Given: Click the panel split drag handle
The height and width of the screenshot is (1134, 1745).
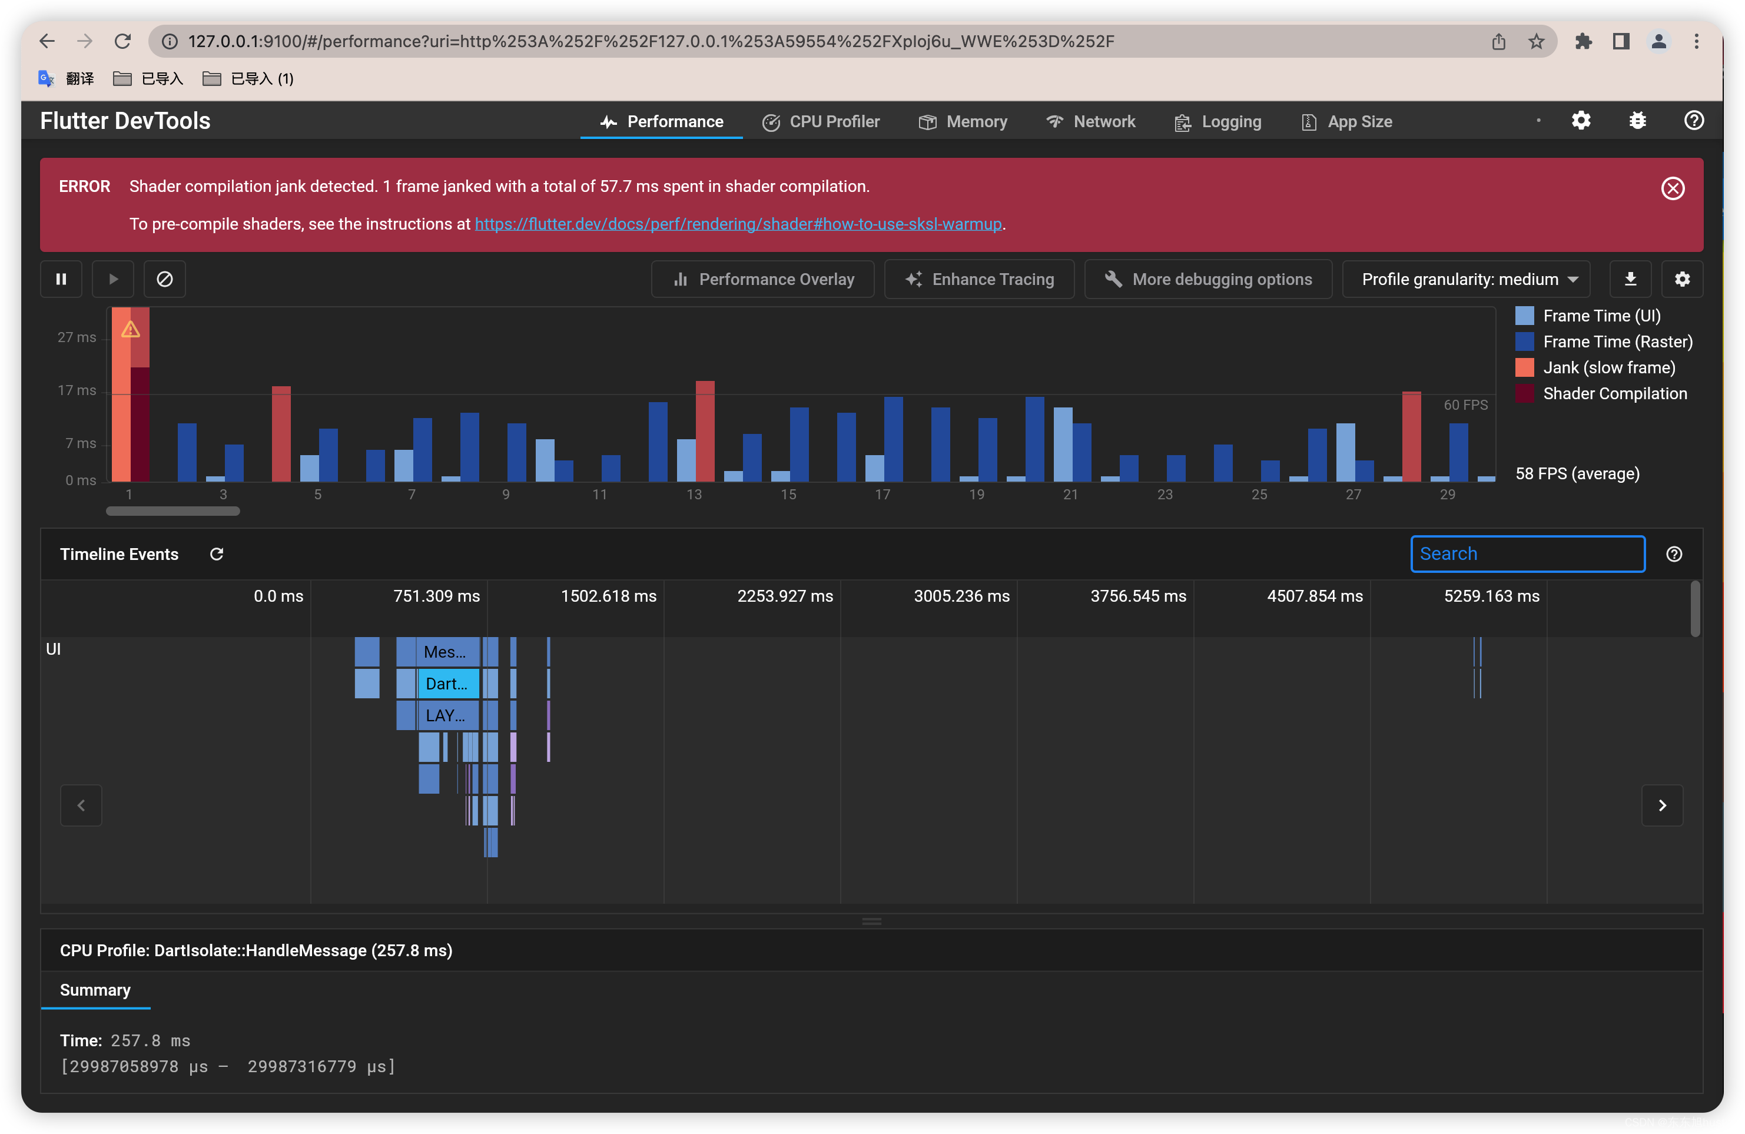Looking at the screenshot, I should pos(872,921).
